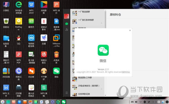Click the Bluetooth icon in system tray
This screenshot has height=104, width=169.
(145, 102)
